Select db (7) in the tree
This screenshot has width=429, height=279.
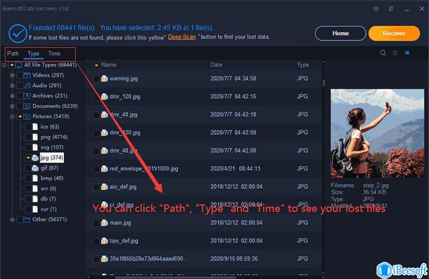pos(48,199)
